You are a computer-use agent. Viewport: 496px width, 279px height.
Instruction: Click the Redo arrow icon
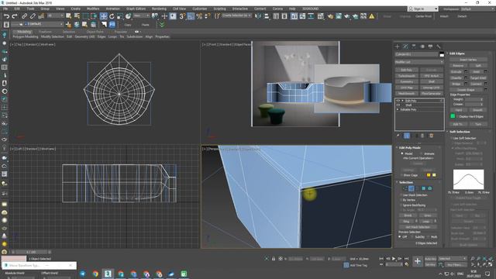15,16
